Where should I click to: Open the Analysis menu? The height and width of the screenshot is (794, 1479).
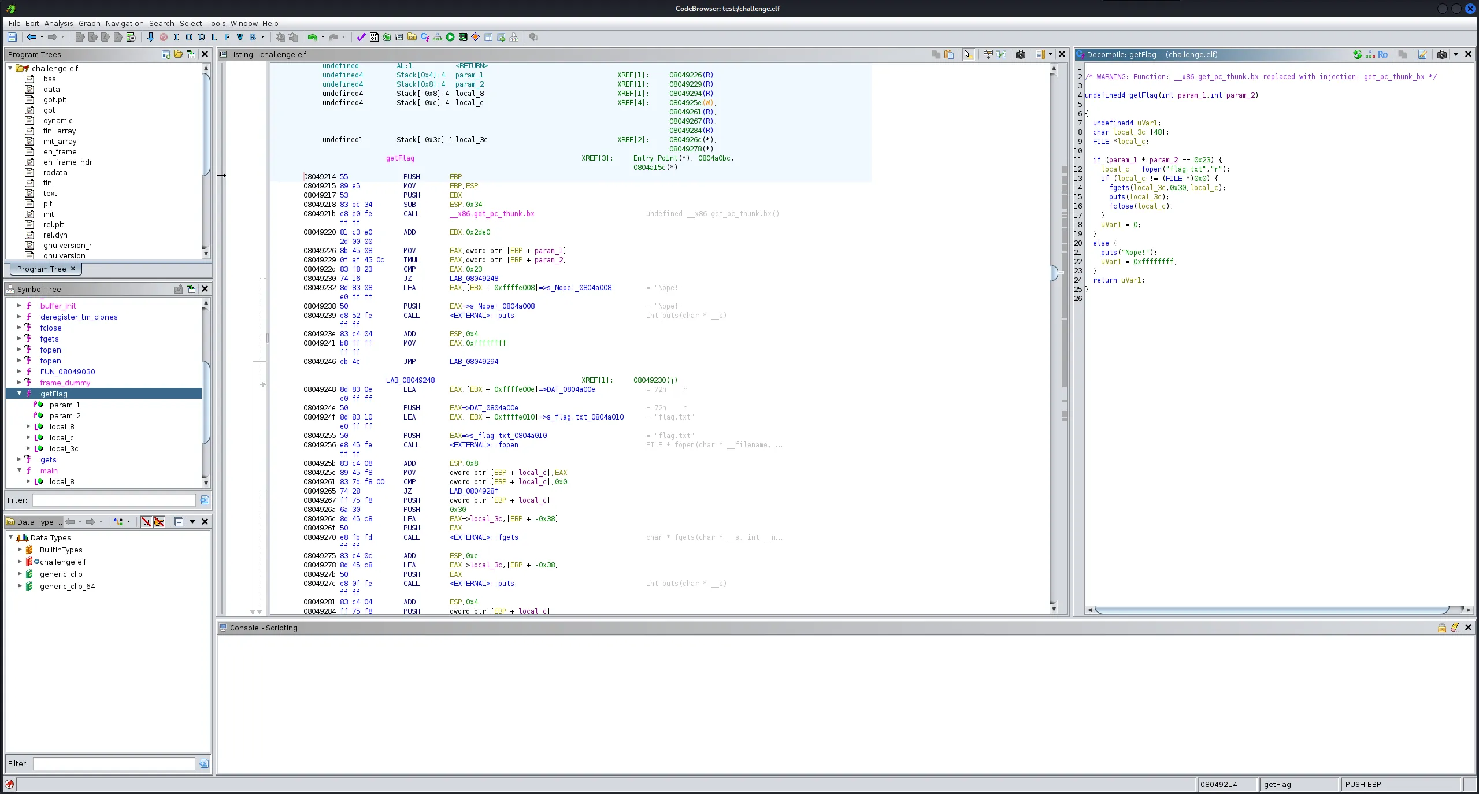coord(58,23)
